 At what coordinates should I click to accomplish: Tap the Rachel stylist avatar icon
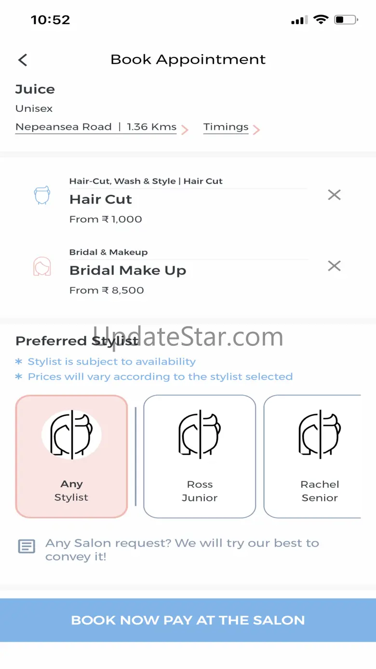320,434
